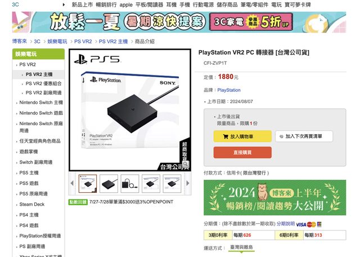Expand the PS5 遊戲 sidebar category
Screen dimensions: 360x257
[29, 183]
